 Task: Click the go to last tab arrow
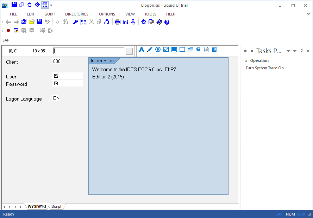pos(21,207)
